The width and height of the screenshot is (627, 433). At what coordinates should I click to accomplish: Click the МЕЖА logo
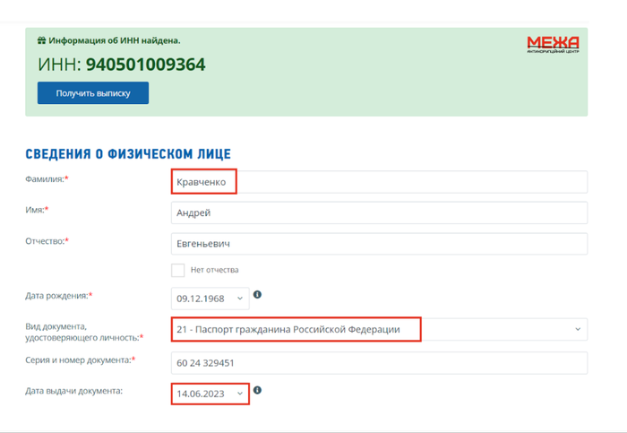(x=553, y=44)
